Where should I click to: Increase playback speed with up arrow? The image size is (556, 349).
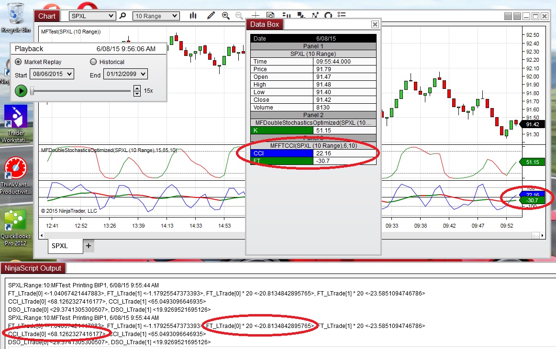137,88
